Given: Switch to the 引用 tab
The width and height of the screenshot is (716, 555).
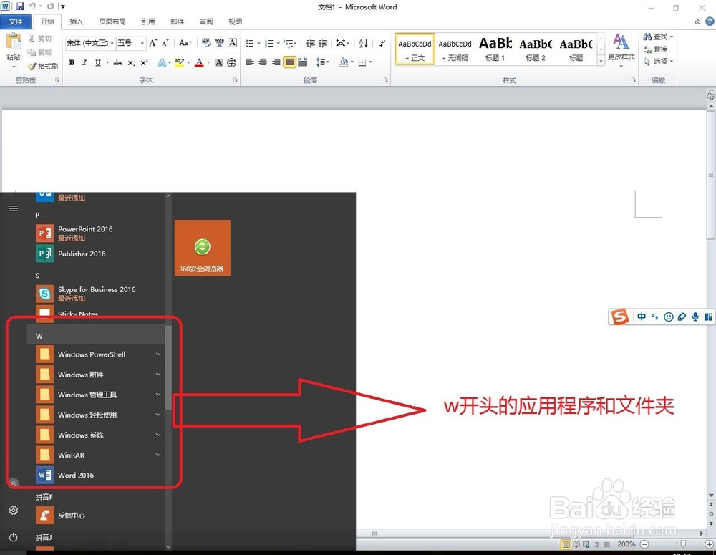Looking at the screenshot, I should tap(147, 21).
